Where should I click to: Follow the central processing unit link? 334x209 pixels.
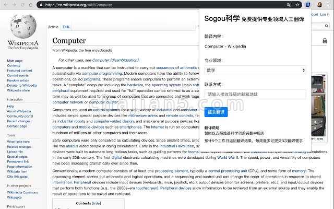(x=228, y=171)
